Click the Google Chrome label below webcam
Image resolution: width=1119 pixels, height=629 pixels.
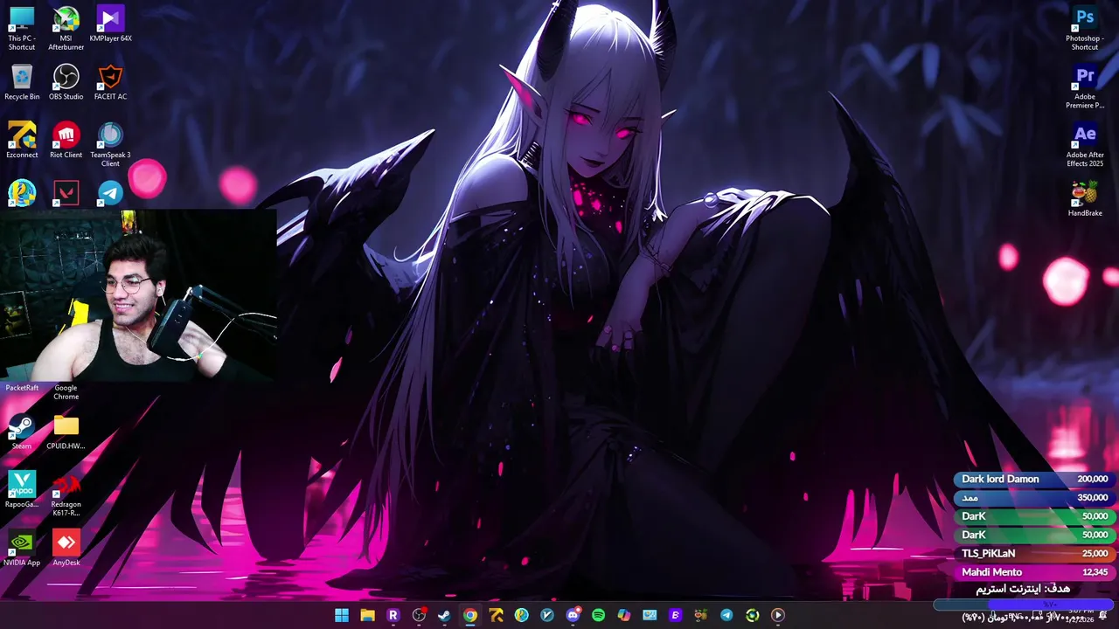pyautogui.click(x=66, y=392)
